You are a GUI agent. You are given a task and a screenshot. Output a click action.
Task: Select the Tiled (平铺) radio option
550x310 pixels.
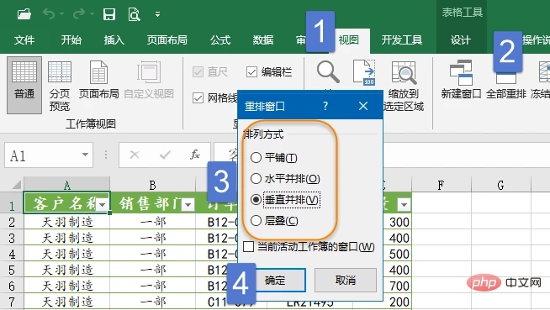(x=256, y=158)
